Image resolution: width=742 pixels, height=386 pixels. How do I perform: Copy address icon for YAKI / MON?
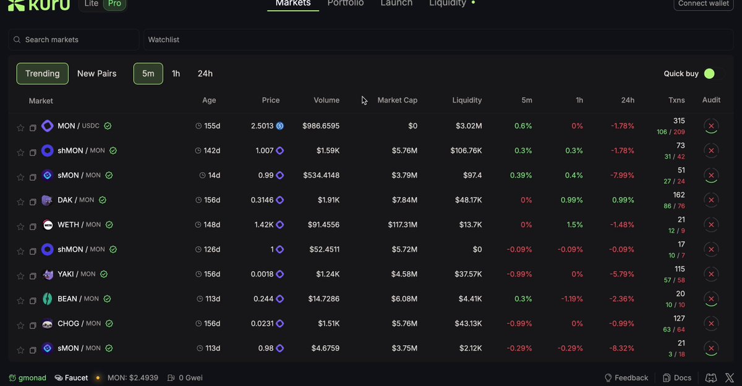[33, 275]
